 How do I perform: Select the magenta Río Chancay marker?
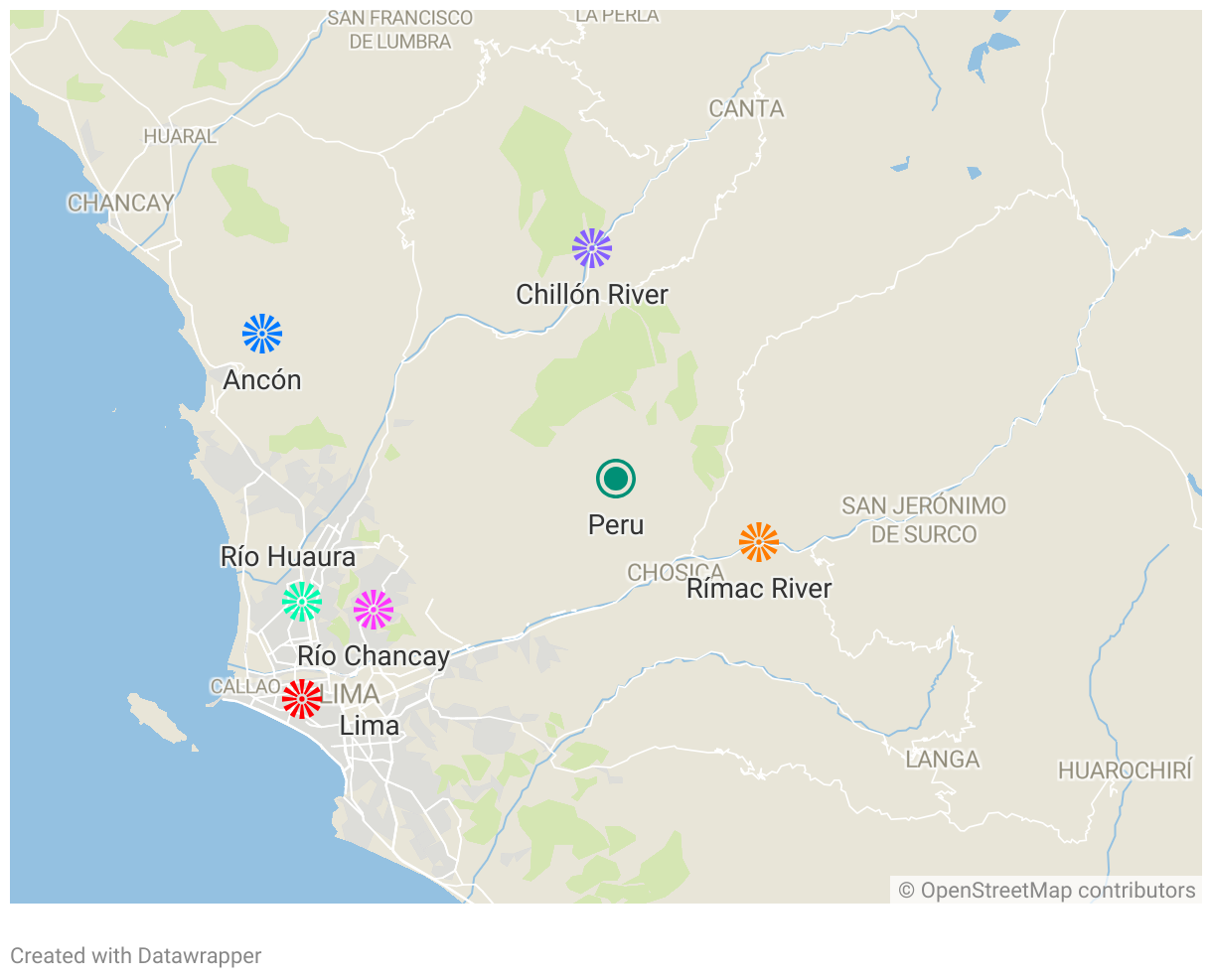[x=374, y=610]
